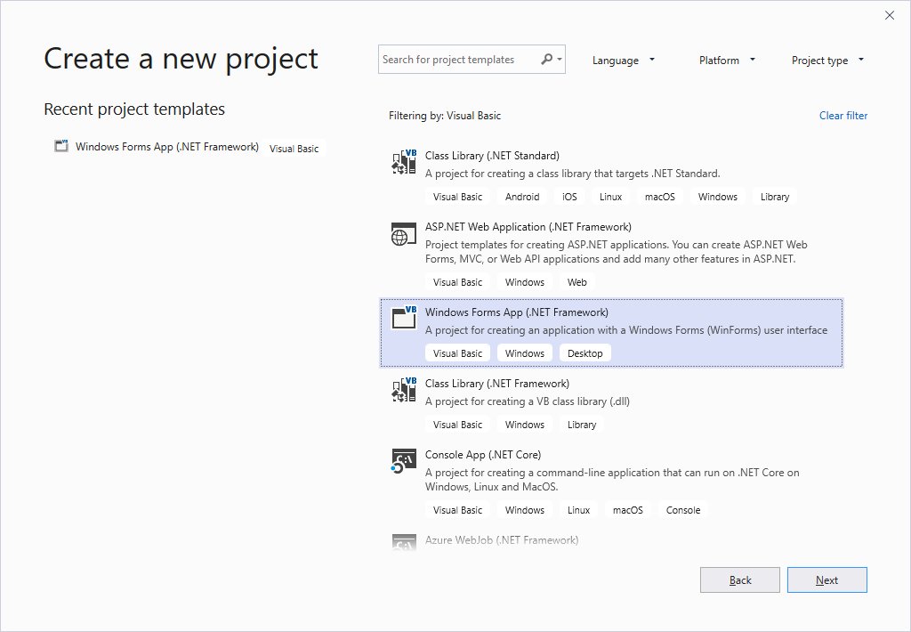Click the Web tag under ASP.NET Web Application
The width and height of the screenshot is (911, 632).
pyautogui.click(x=576, y=282)
